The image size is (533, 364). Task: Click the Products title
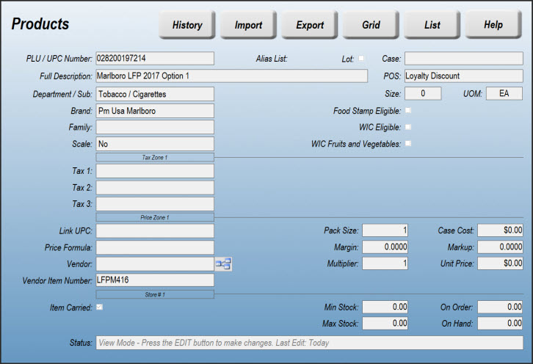(x=40, y=23)
